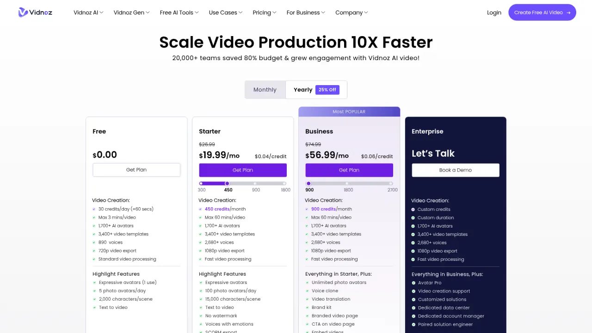Click checkmark beside Avatar Pro
Image resolution: width=592 pixels, height=333 pixels.
coord(413,283)
